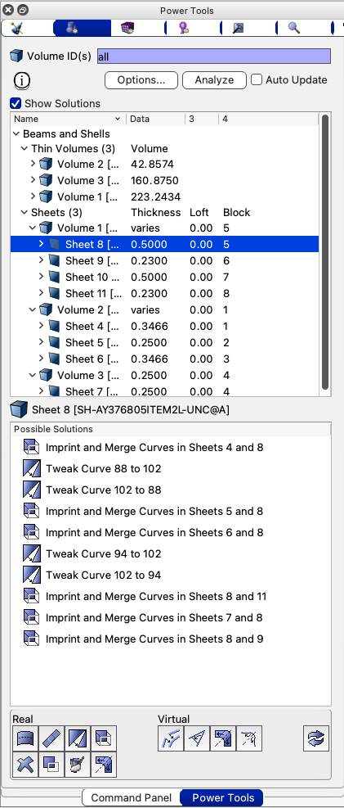
Task: Open the Name column header dropdown
Action: click(x=118, y=119)
